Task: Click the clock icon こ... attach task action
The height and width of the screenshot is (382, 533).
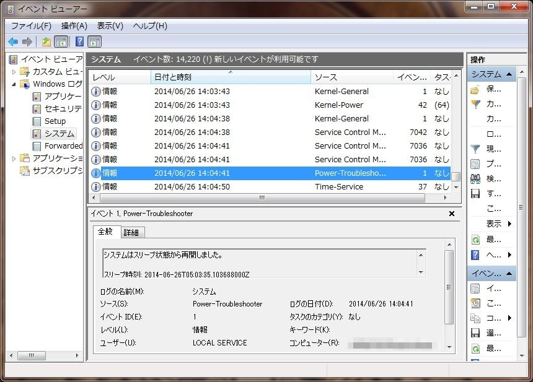Action: (x=475, y=303)
